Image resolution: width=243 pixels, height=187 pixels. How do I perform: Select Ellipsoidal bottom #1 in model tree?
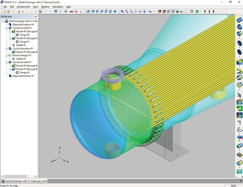point(23,76)
